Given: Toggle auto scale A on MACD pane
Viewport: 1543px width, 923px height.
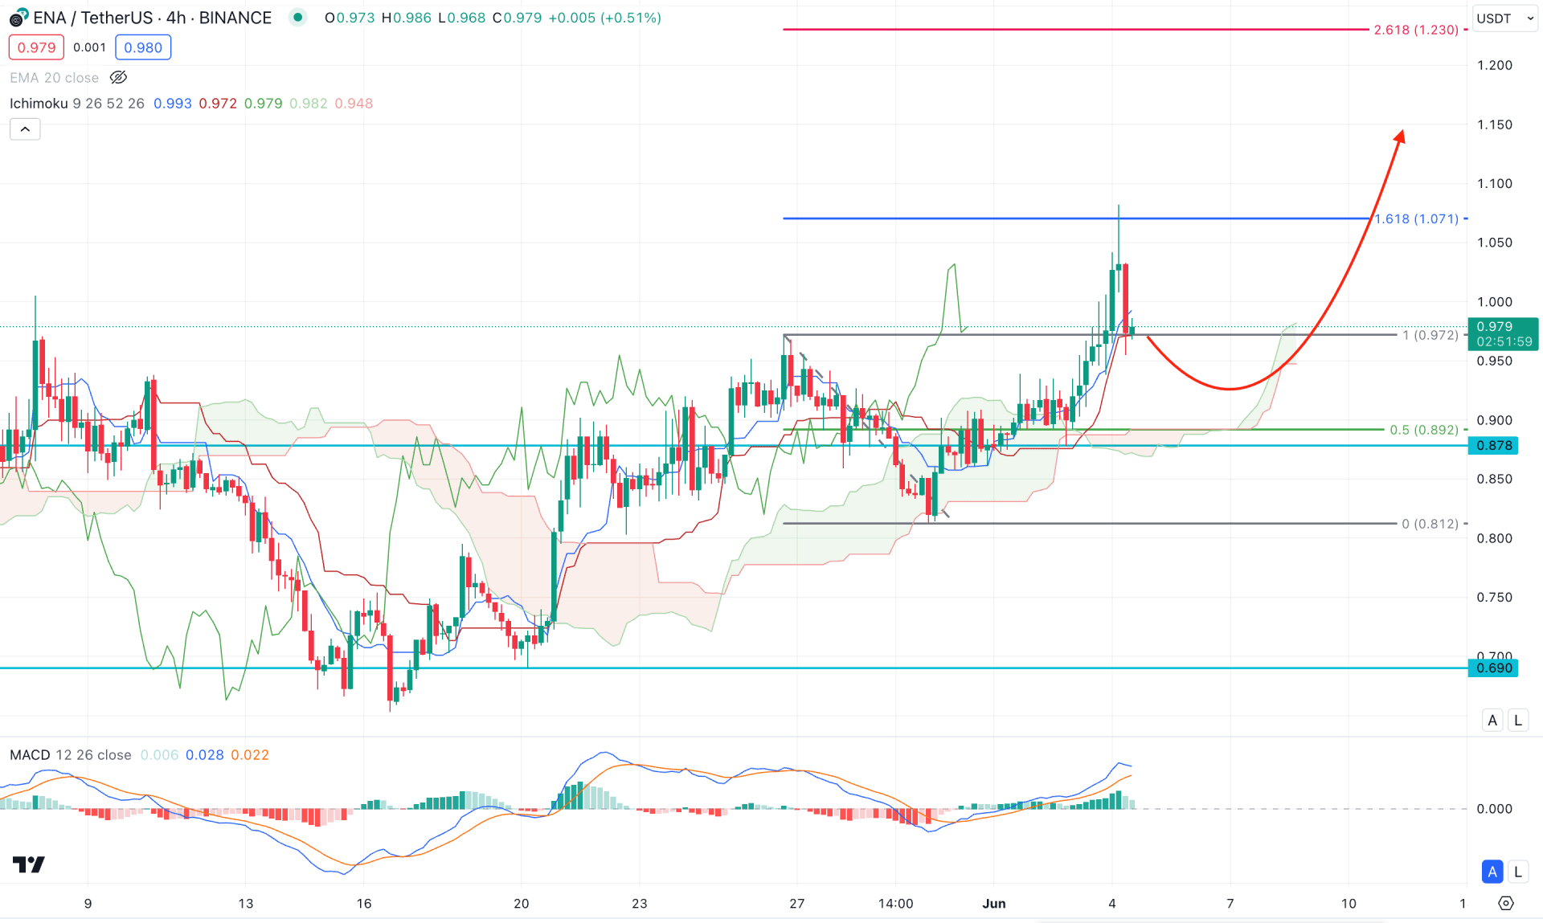Looking at the screenshot, I should tap(1492, 872).
